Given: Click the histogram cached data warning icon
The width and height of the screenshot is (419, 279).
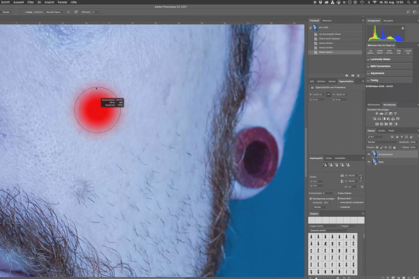Looking at the screenshot, I should coord(402,28).
